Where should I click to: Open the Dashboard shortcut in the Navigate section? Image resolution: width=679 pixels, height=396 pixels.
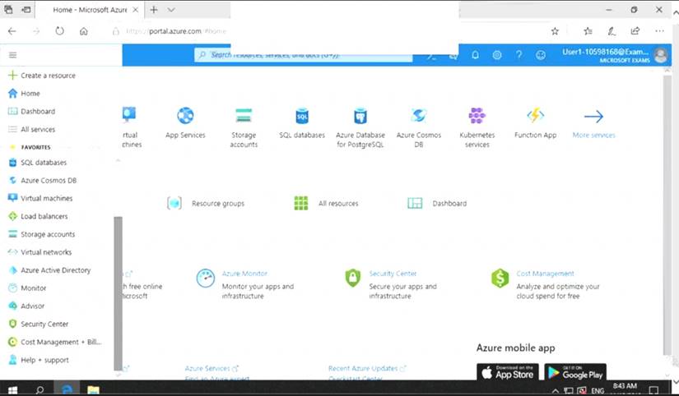pyautogui.click(x=437, y=203)
